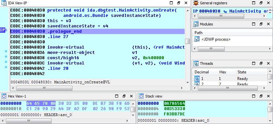Click the IDA View vertical scrollbar thumb

click(x=187, y=41)
